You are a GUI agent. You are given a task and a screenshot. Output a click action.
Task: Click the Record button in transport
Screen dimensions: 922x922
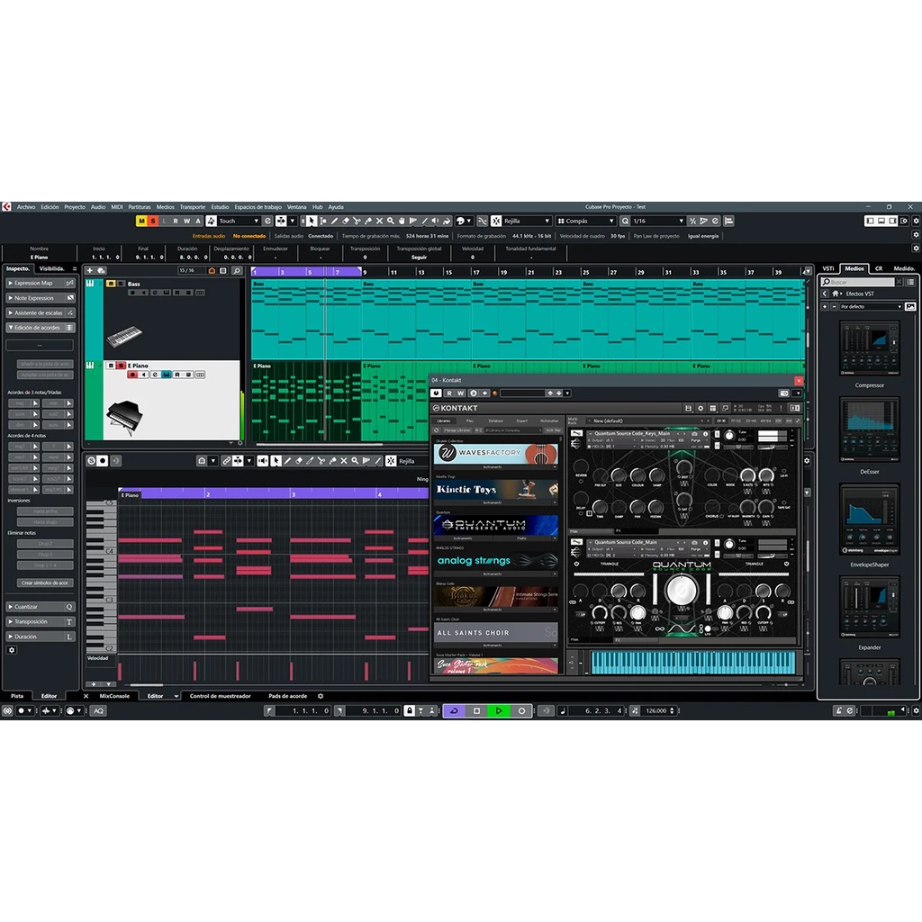pos(521,711)
